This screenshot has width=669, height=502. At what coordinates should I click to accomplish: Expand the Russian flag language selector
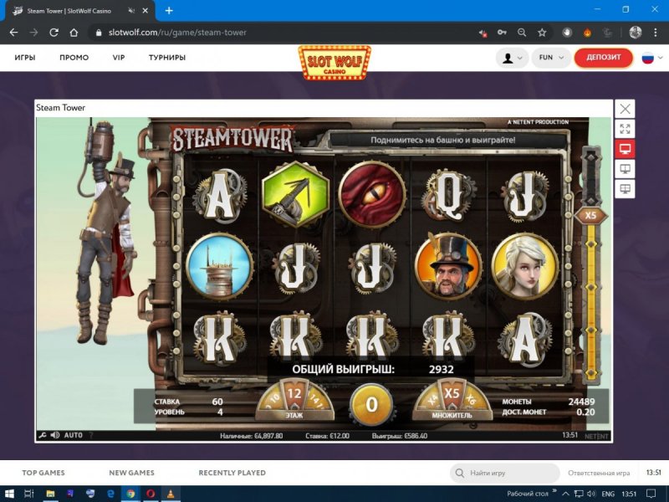pyautogui.click(x=651, y=58)
